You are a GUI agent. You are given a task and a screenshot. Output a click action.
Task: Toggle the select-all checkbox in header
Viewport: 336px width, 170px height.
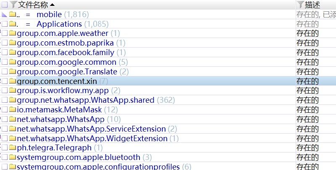point(5,5)
